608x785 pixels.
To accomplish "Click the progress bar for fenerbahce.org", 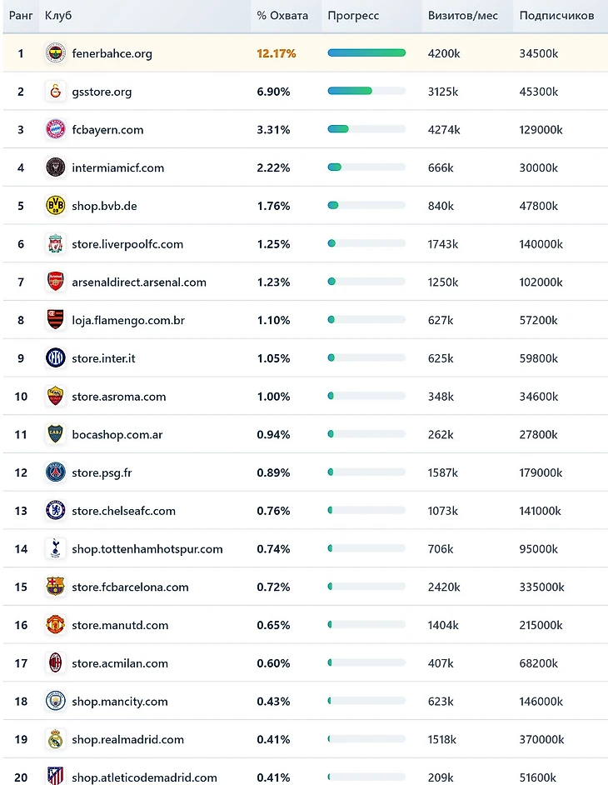I will [366, 53].
